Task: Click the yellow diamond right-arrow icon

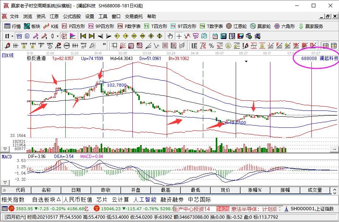Action: (x=126, y=36)
